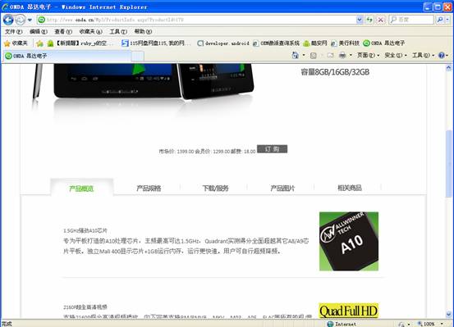Click the Stop loading X icon
This screenshot has height=327, width=454.
pos(380,20)
